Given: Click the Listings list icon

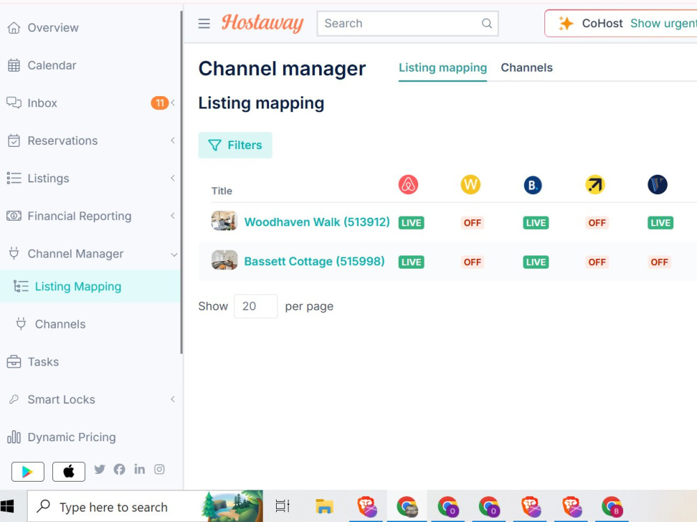Looking at the screenshot, I should coord(14,178).
